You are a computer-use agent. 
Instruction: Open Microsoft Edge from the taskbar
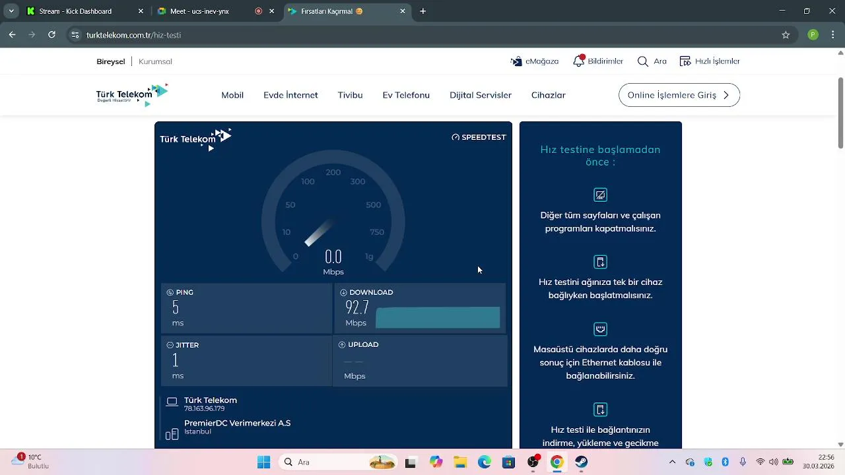point(484,462)
